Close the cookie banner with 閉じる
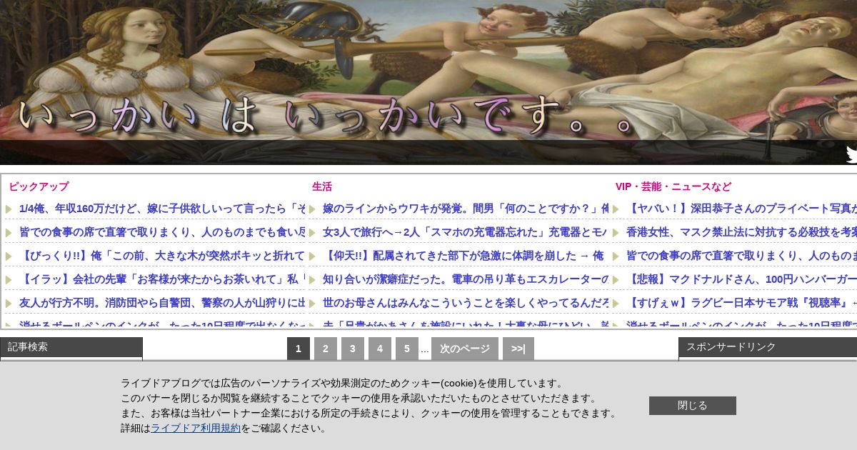 click(x=693, y=406)
